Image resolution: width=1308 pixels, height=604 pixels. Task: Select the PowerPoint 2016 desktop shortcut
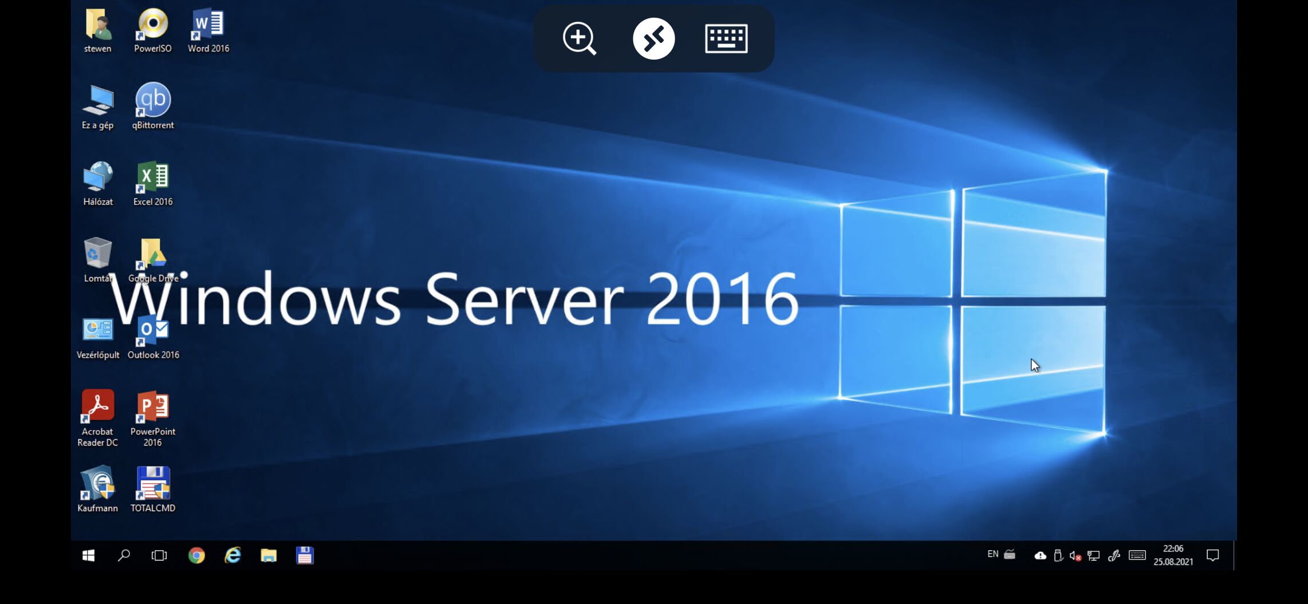pos(153,418)
